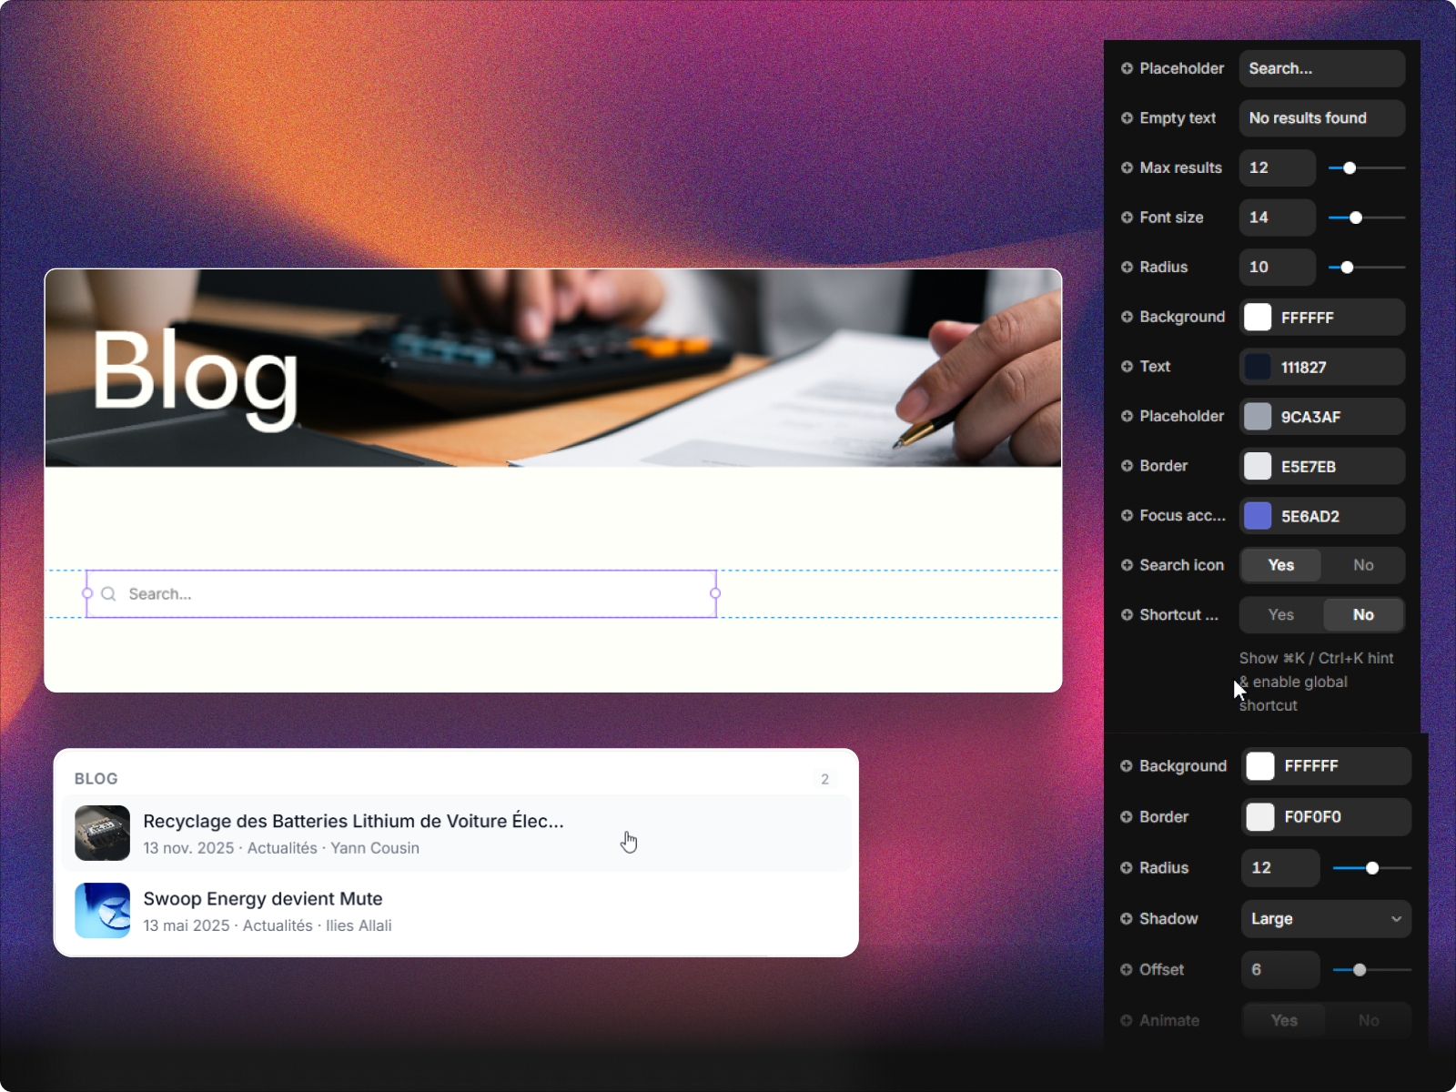
Task: Open the Shadow dropdown showing Large
Action: (1325, 919)
